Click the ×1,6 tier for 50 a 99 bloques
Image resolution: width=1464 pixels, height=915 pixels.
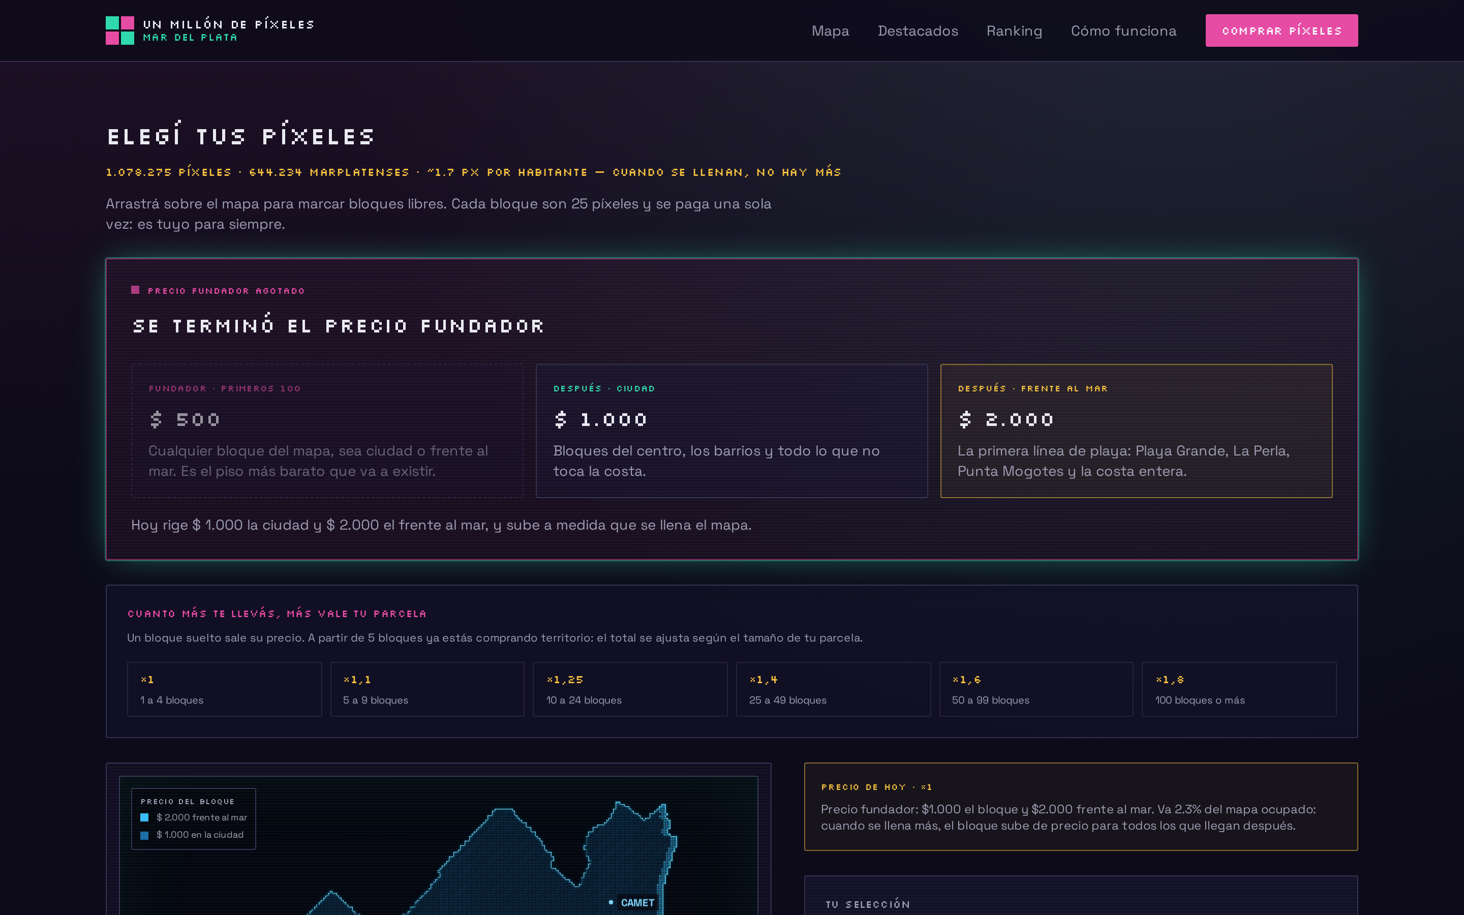point(1035,689)
